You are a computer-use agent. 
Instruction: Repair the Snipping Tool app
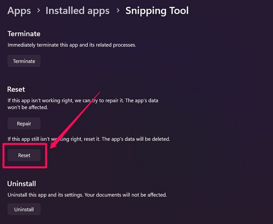click(x=24, y=124)
